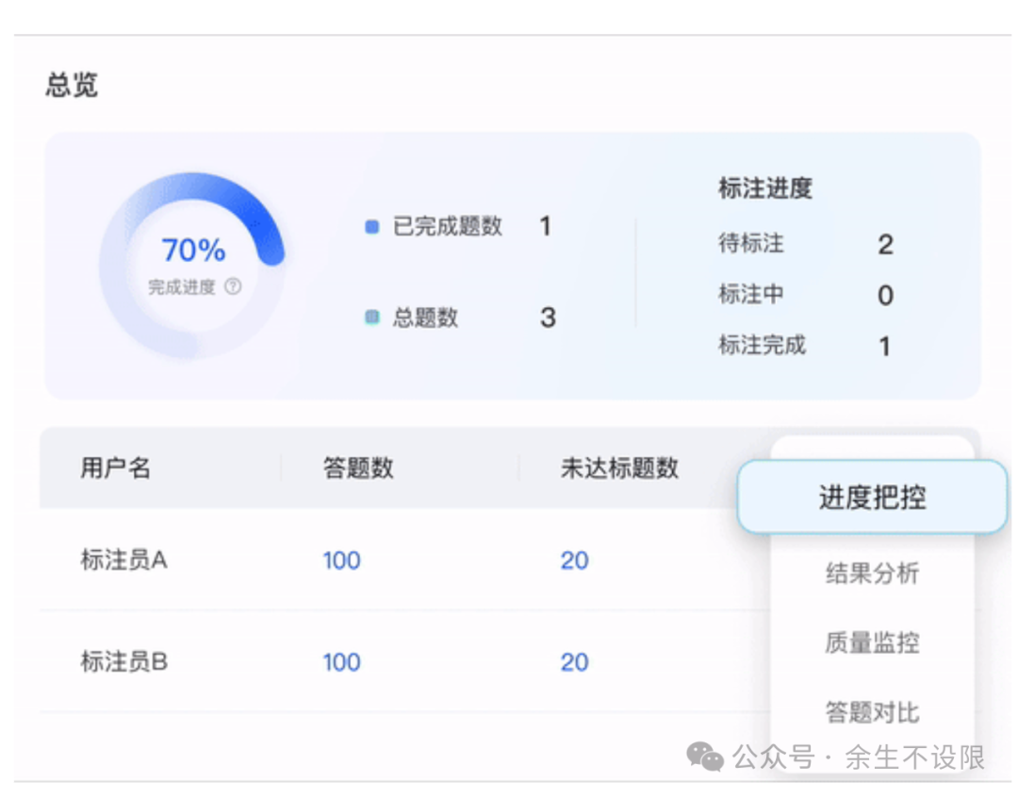Choose 答题对比 from the menu
Screen dimensions: 1018x798
(x=872, y=711)
